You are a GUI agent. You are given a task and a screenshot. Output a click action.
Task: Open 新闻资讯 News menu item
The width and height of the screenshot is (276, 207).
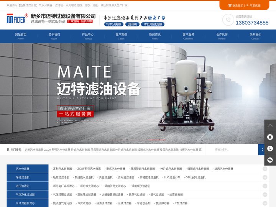click(155, 36)
